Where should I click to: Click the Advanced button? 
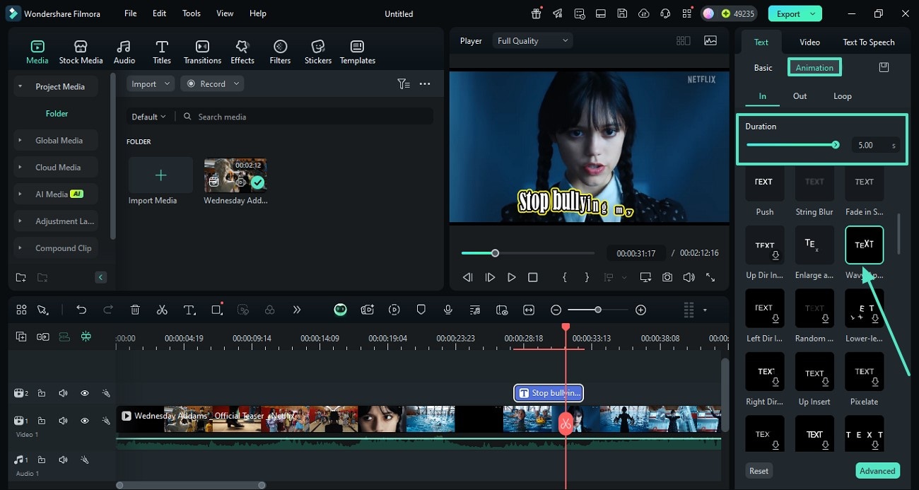click(877, 471)
